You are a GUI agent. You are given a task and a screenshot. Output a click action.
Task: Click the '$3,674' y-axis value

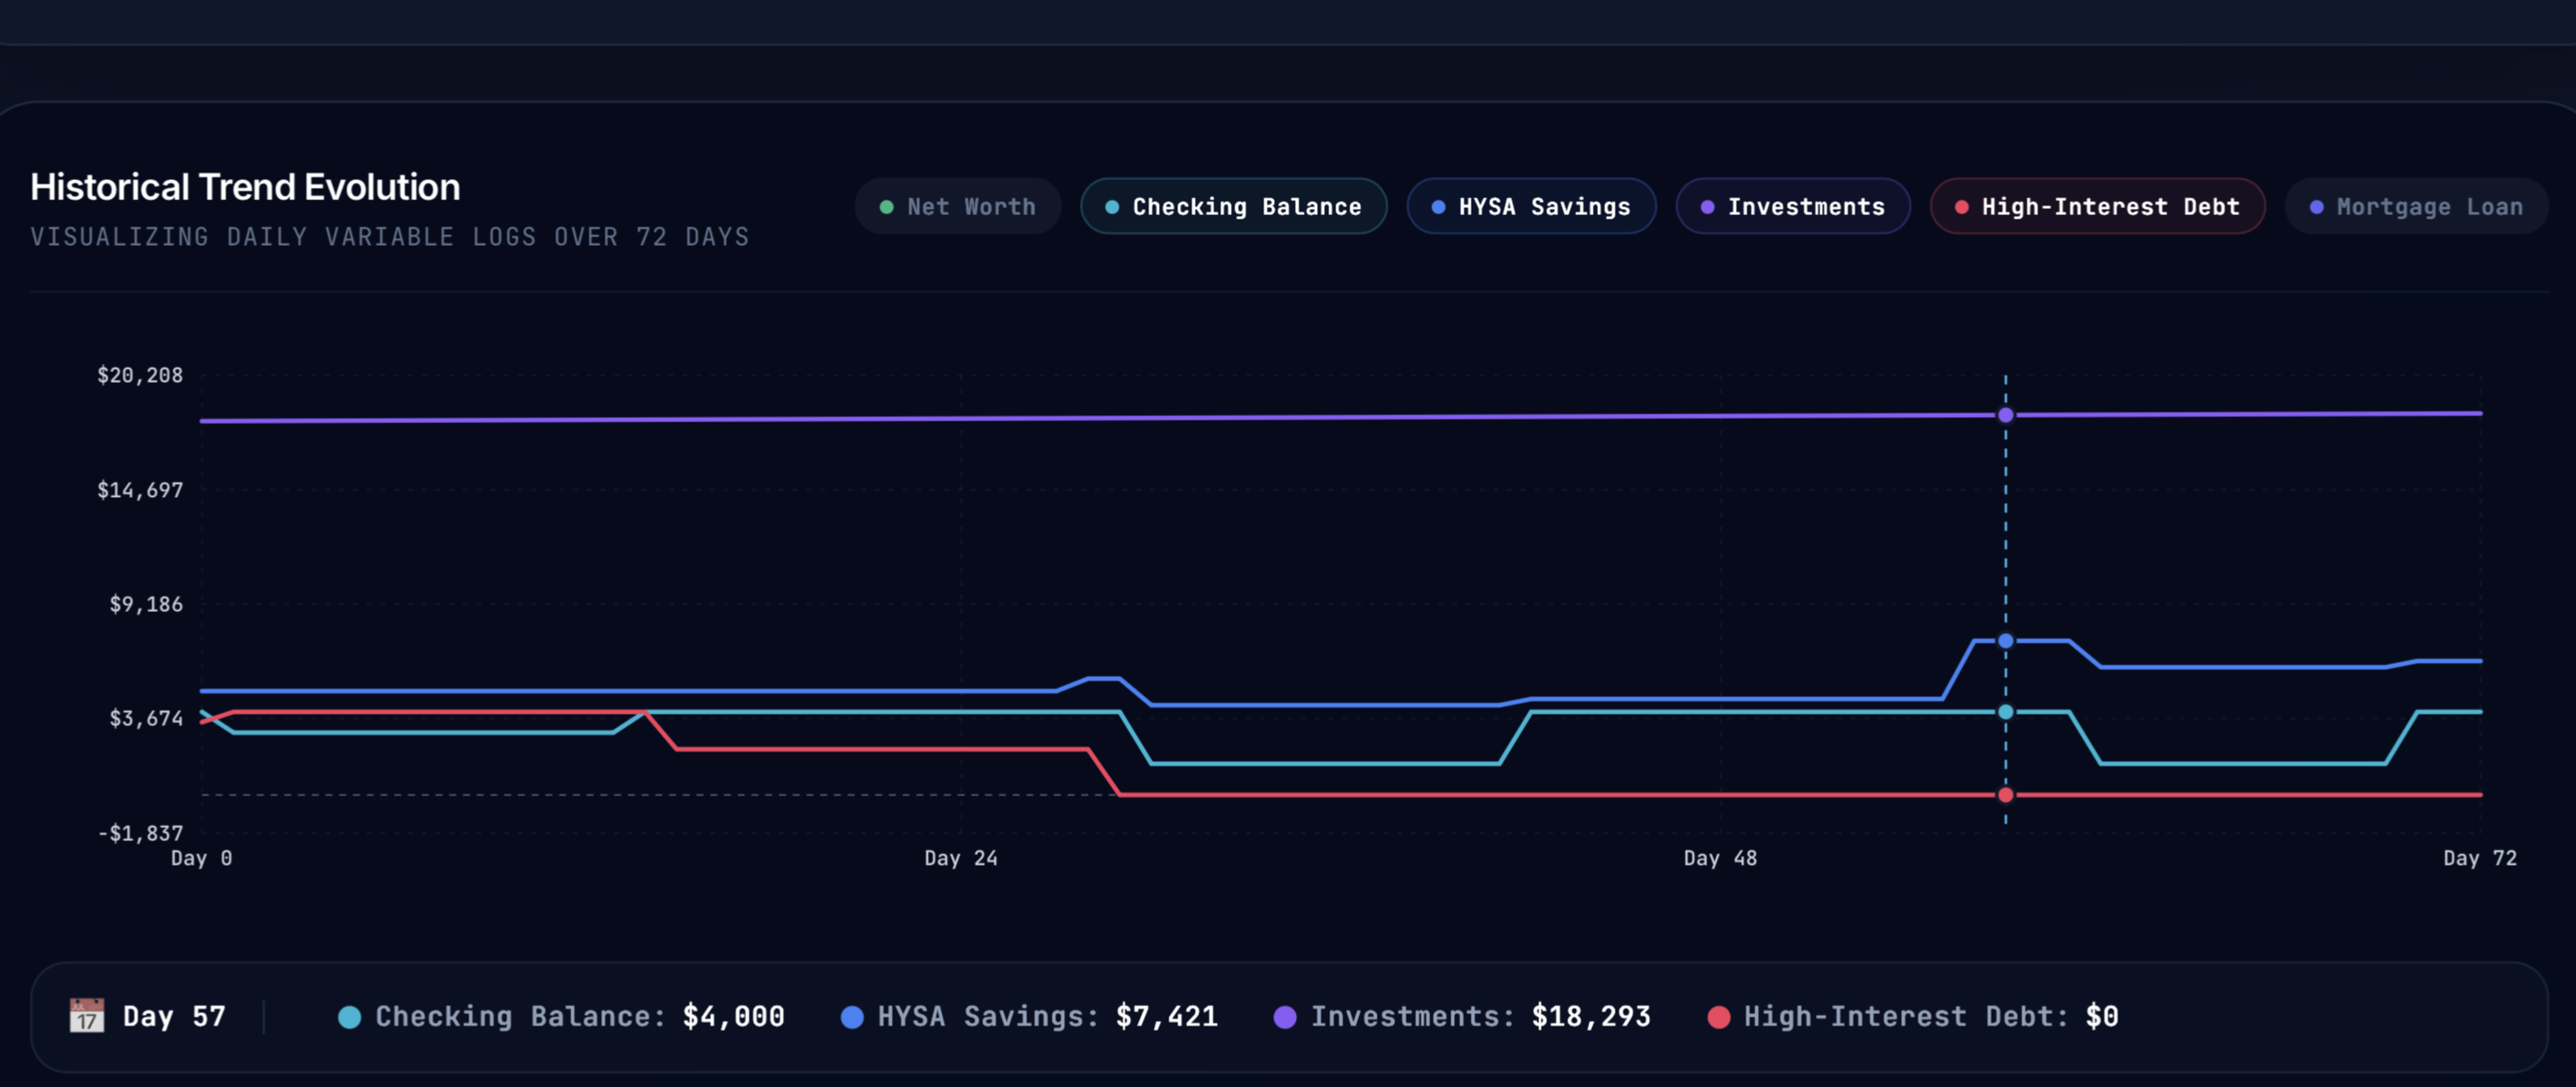point(146,718)
